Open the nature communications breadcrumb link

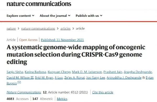[38, 29]
